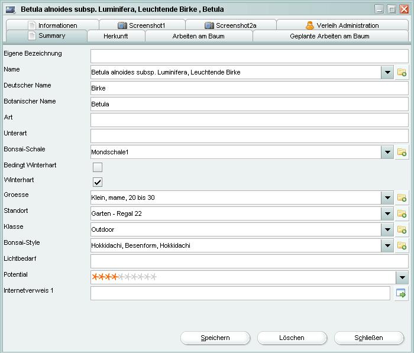The image size is (414, 353).
Task: Expand the Bonsai-Schale dropdown arrow
Action: (387, 152)
